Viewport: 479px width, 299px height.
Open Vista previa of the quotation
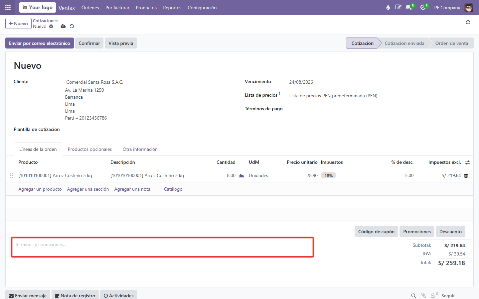pyautogui.click(x=121, y=43)
